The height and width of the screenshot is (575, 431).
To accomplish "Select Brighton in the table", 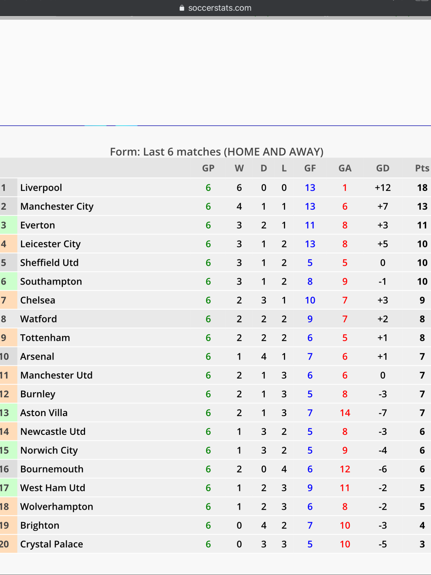I will [40, 525].
